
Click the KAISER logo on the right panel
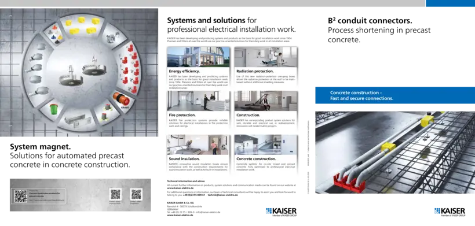tap(450, 212)
